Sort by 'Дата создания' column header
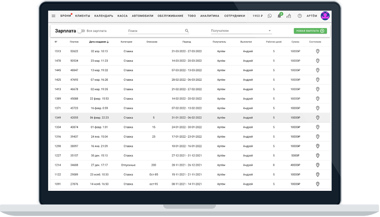This screenshot has height=217, width=380. 99,42
